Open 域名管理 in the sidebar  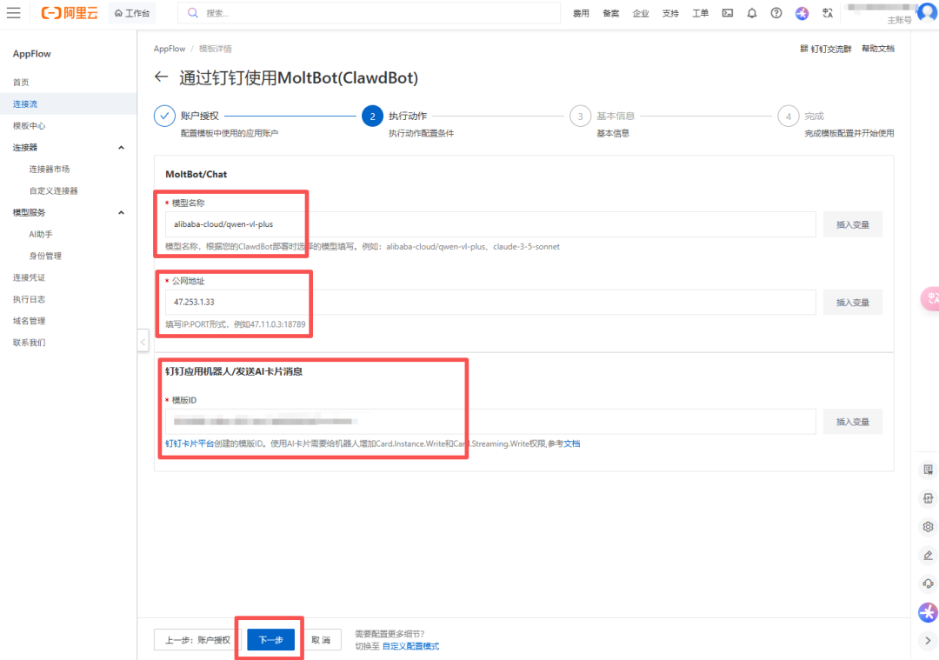pos(29,320)
